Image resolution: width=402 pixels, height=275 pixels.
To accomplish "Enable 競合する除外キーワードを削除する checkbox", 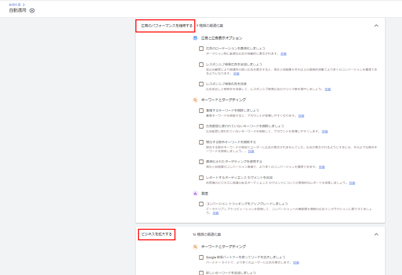I will tap(201, 142).
